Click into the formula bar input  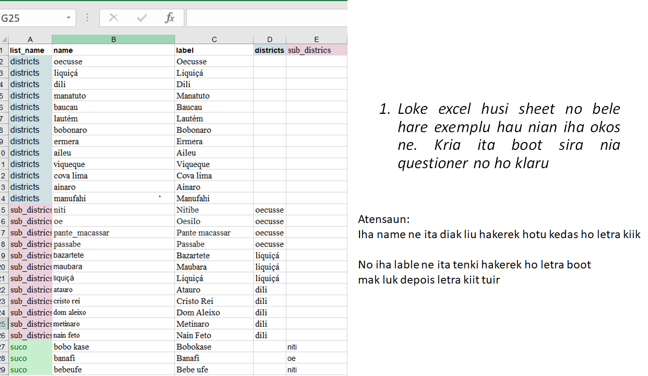pos(267,18)
